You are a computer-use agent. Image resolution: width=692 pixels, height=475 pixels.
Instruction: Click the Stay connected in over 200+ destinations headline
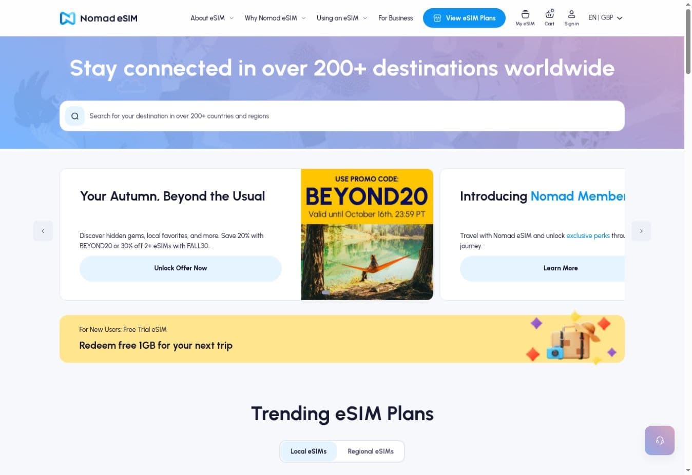click(342, 68)
